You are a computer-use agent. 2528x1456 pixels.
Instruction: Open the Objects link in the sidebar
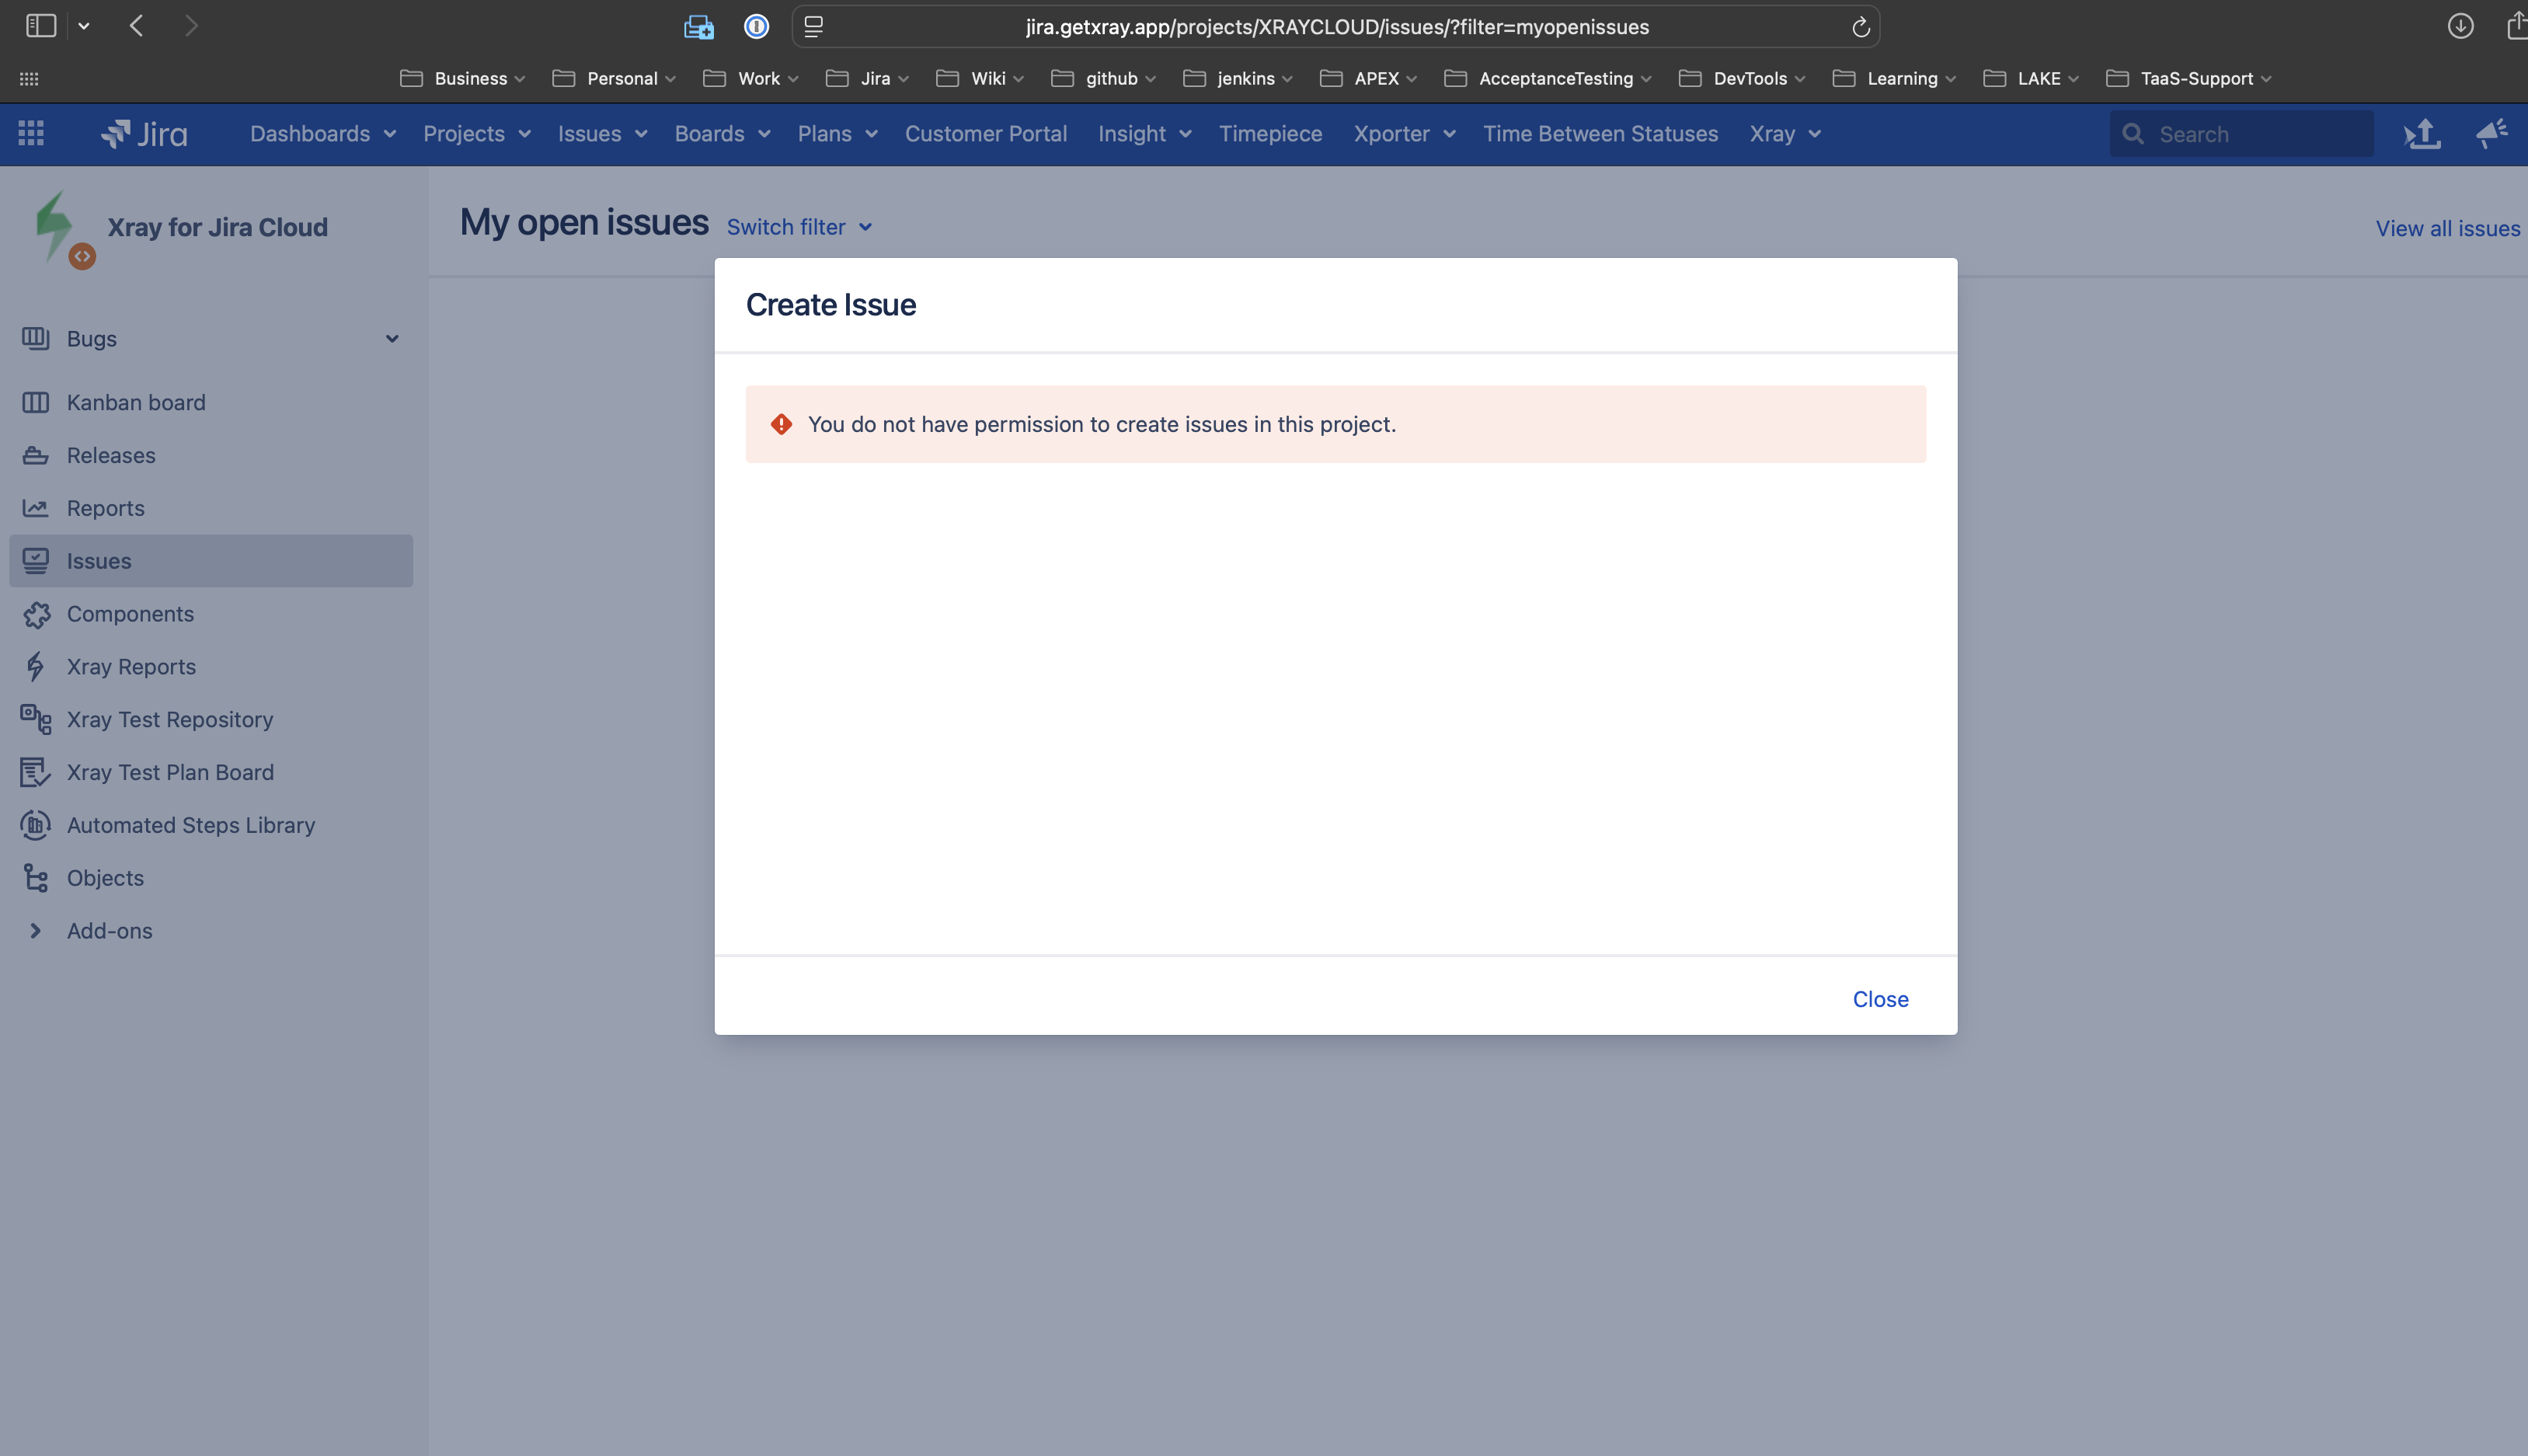[105, 878]
